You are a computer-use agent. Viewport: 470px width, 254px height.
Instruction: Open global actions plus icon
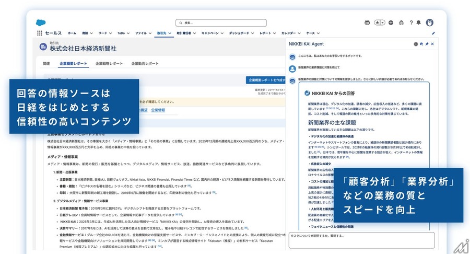point(391,22)
